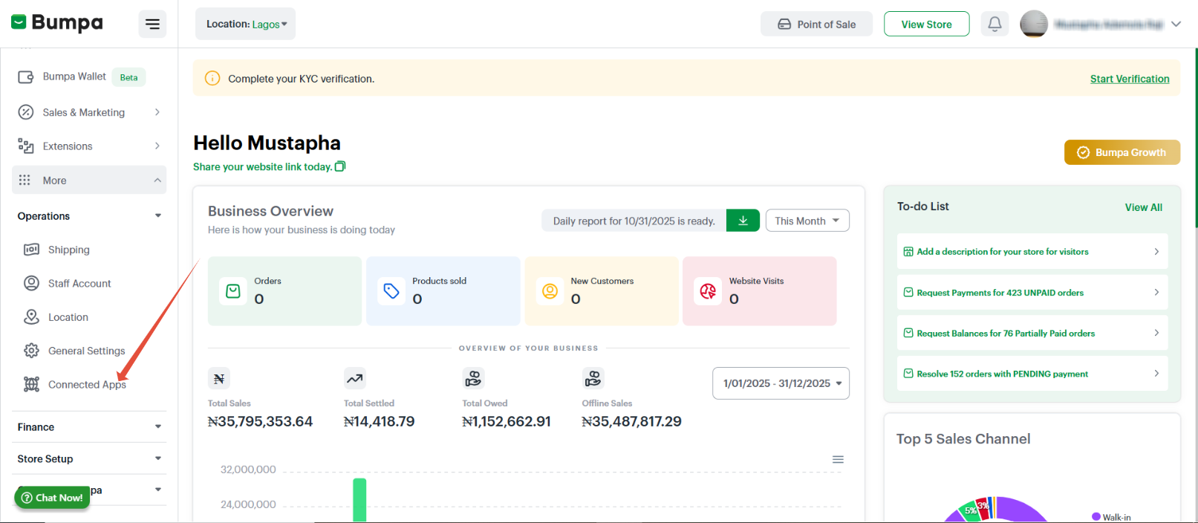Image resolution: width=1198 pixels, height=523 pixels.
Task: Expand the Finance section
Action: 89,427
